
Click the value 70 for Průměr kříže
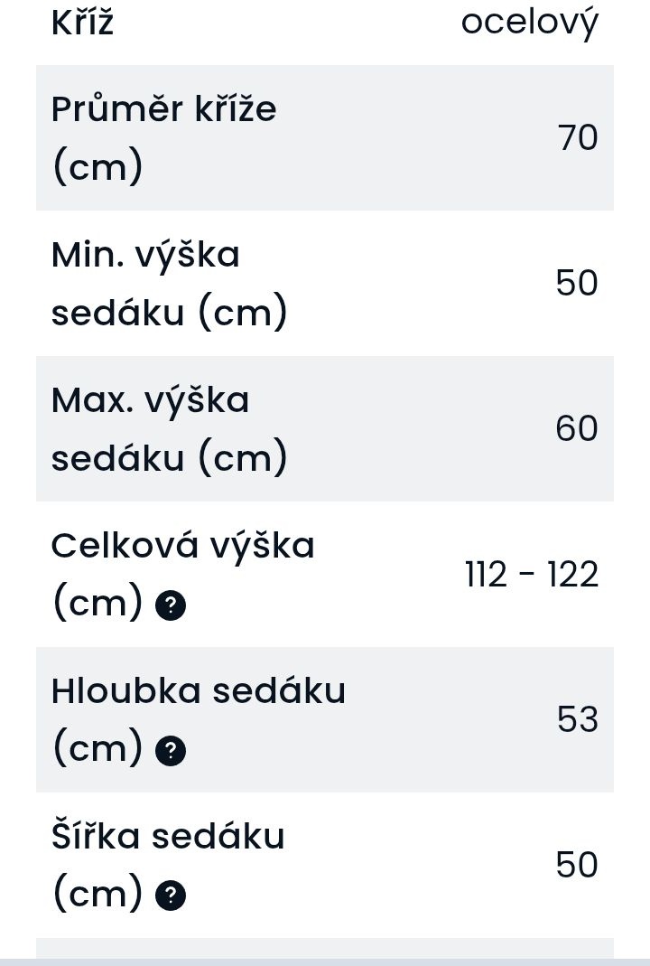tap(580, 137)
